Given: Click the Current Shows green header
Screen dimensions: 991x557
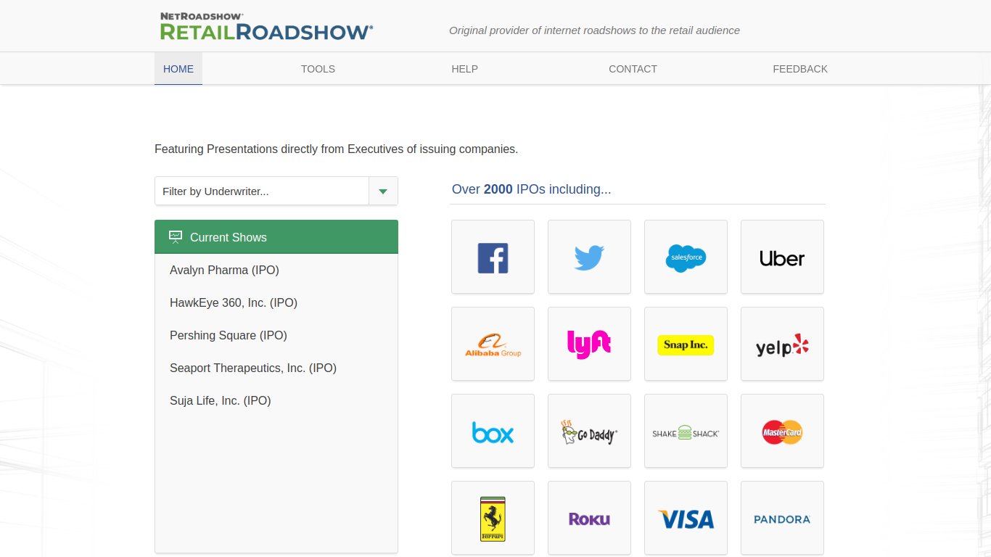Looking at the screenshot, I should [x=276, y=236].
